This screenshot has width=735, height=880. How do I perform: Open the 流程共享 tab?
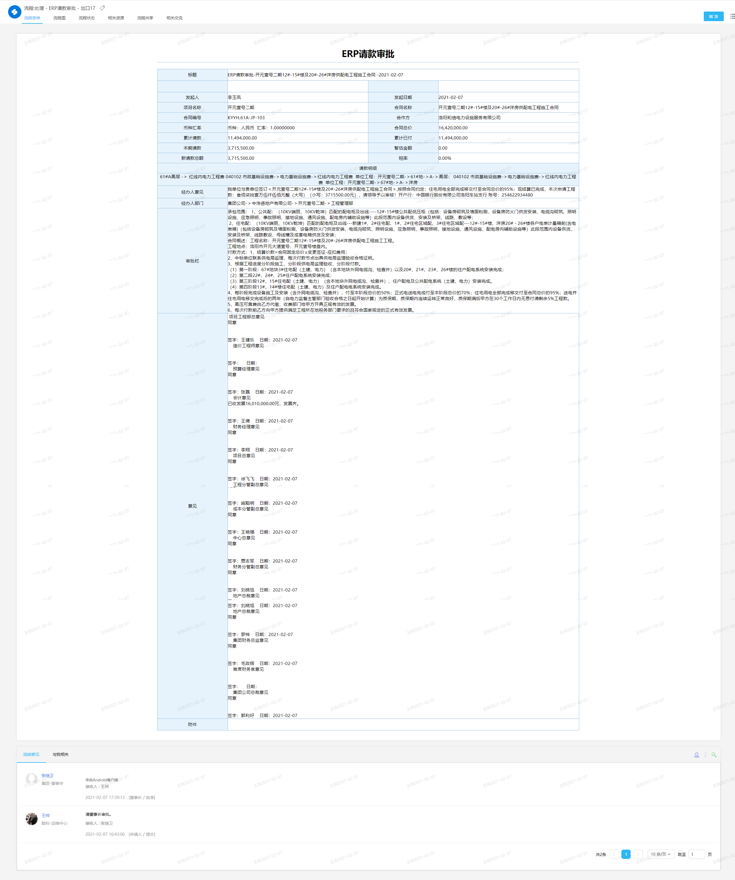pos(145,18)
